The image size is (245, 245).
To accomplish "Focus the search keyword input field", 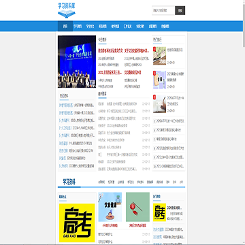I will (163, 10).
